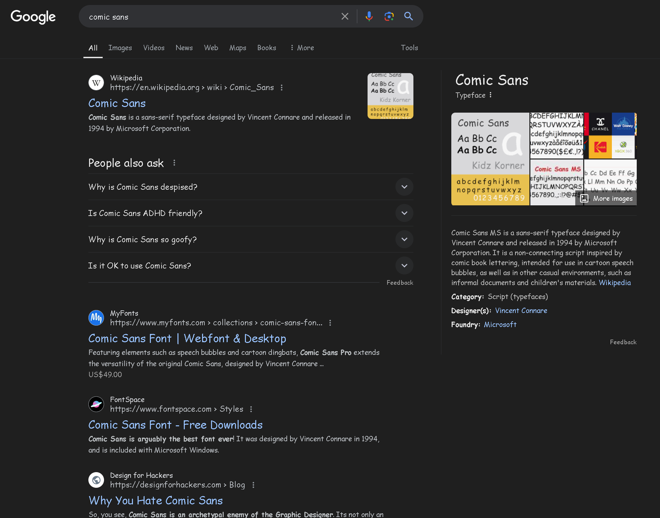
Task: Open FontSpace result three-dot options
Action: point(251,409)
